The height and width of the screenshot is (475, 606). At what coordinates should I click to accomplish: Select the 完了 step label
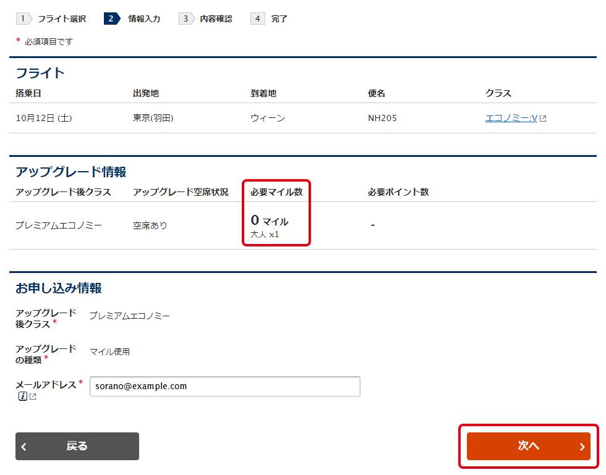[280, 19]
